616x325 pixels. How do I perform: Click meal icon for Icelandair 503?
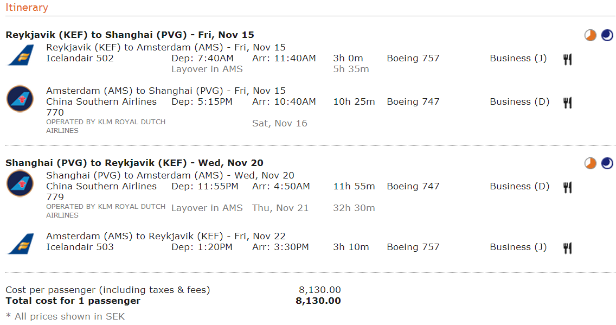tap(567, 248)
